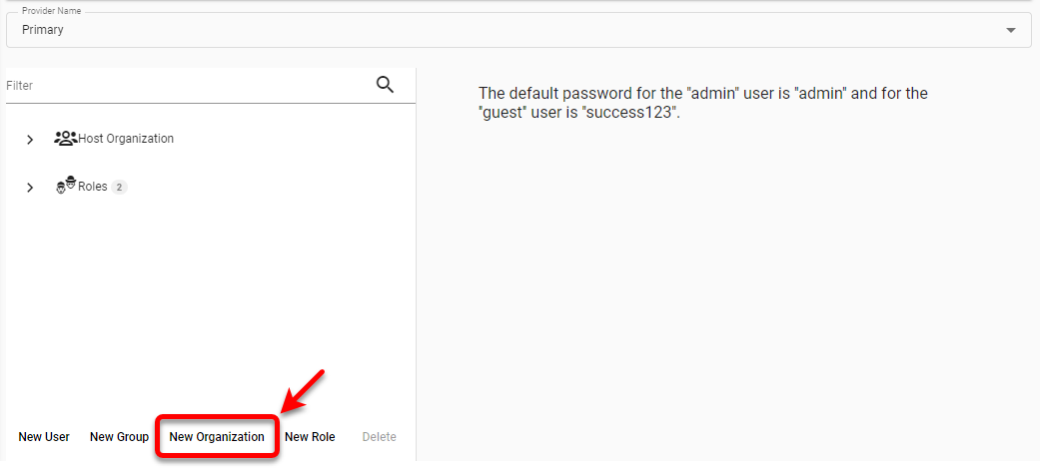Create a New Organization
The image size is (1040, 468).
217,437
